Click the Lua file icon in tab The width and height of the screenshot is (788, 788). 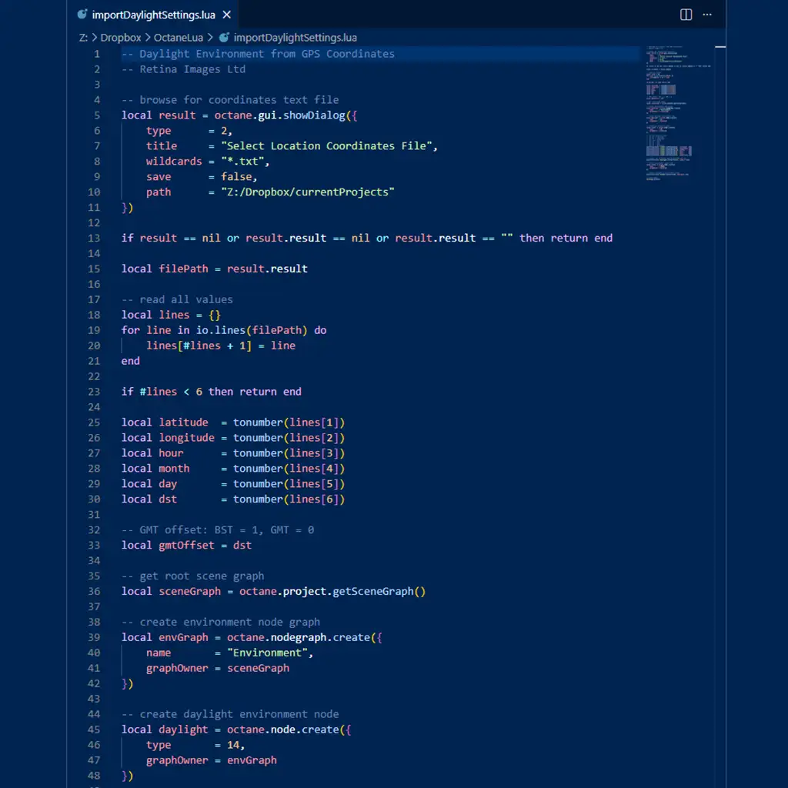(x=82, y=15)
